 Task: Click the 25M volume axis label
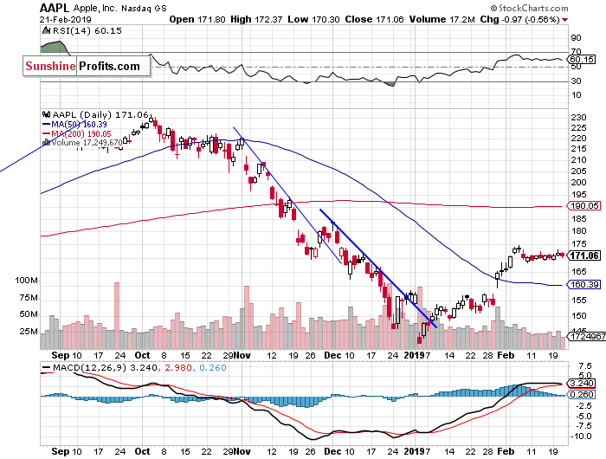click(x=29, y=332)
